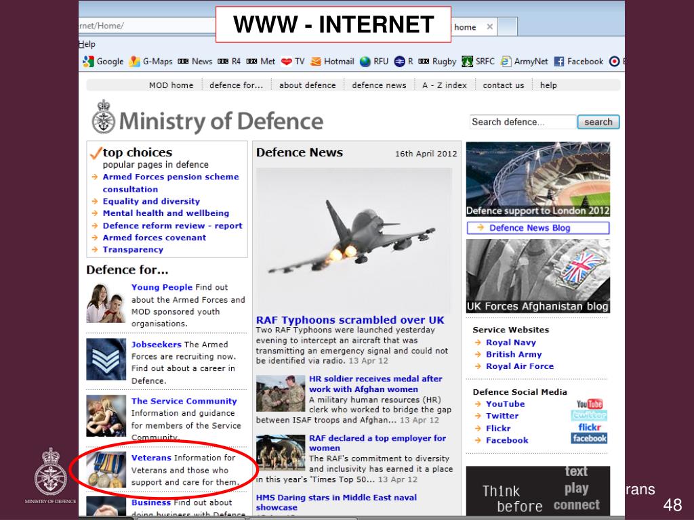This screenshot has height=520, width=694.
Task: Open The Service Community link
Action: click(x=184, y=401)
